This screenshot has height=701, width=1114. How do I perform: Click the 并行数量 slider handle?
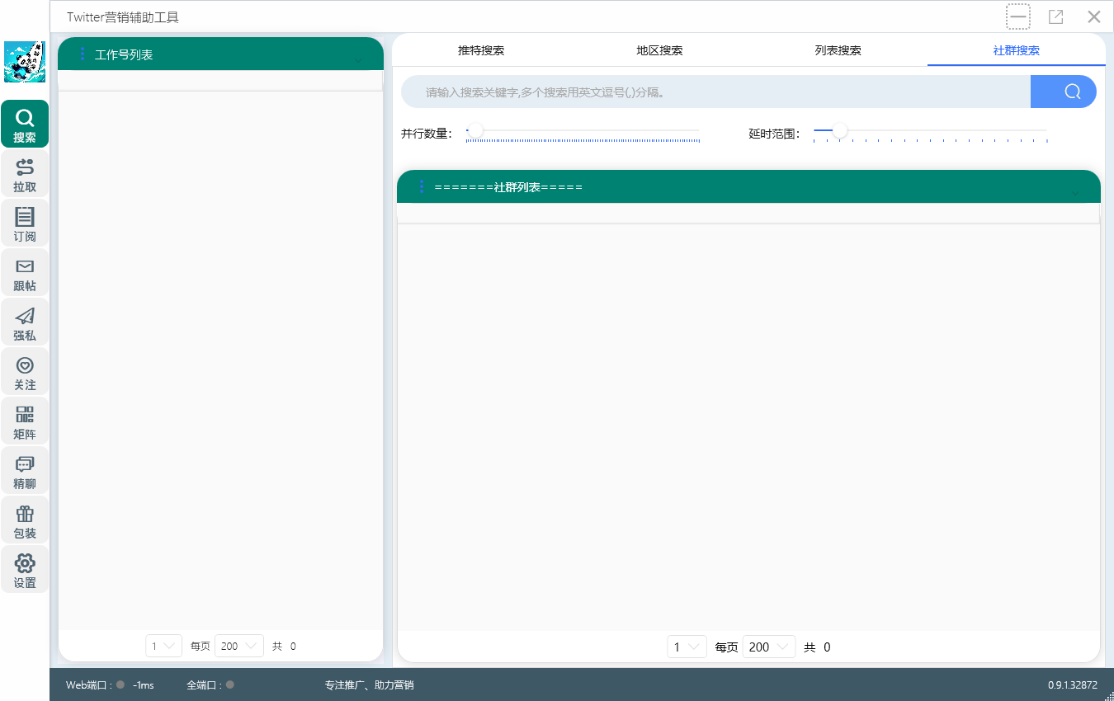tap(475, 130)
